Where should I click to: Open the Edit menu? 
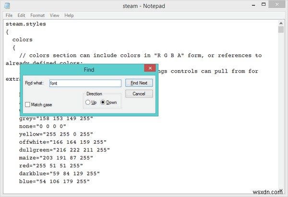click(x=21, y=15)
